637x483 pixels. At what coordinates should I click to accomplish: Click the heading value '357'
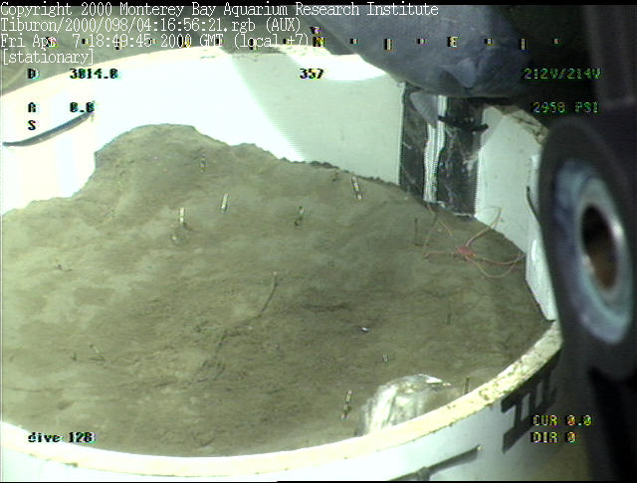click(312, 74)
